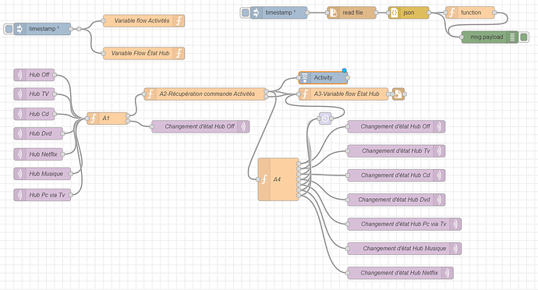The height and width of the screenshot is (290, 538).
Task: Click function icon on A2-Récupération commande Activités node
Action: click(150, 94)
